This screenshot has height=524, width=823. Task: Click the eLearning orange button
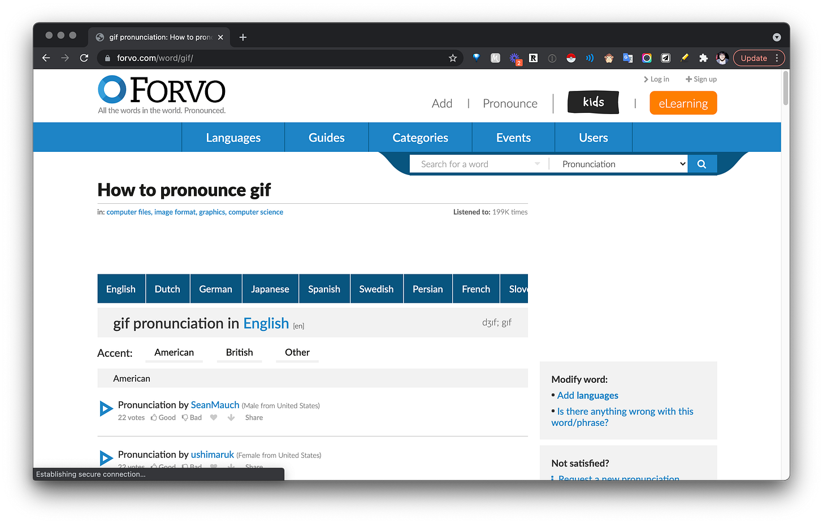click(683, 103)
